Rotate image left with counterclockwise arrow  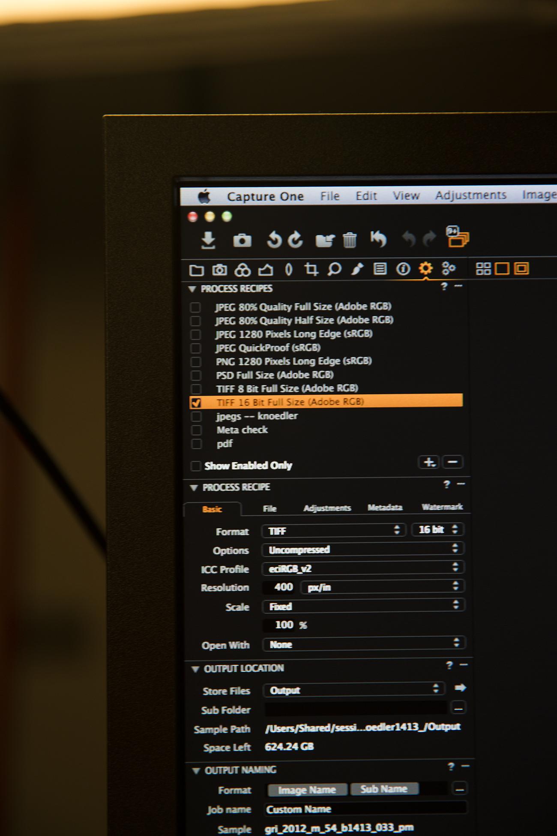click(274, 240)
